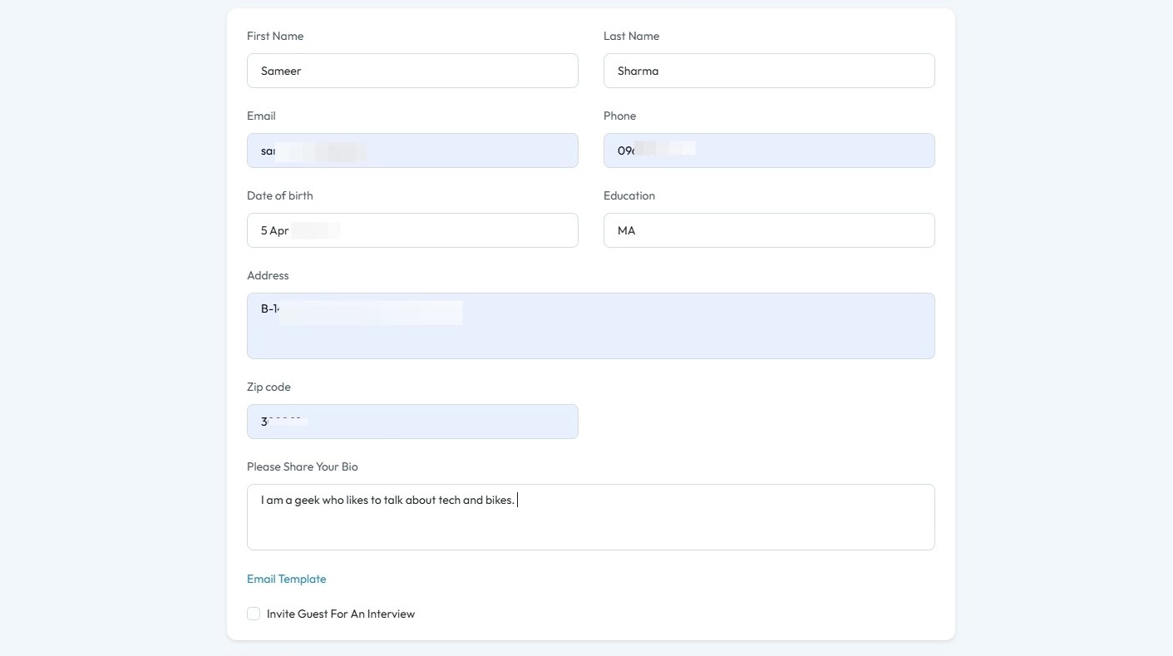This screenshot has width=1173, height=656.
Task: Click the "Last Name" label text
Action: click(631, 36)
